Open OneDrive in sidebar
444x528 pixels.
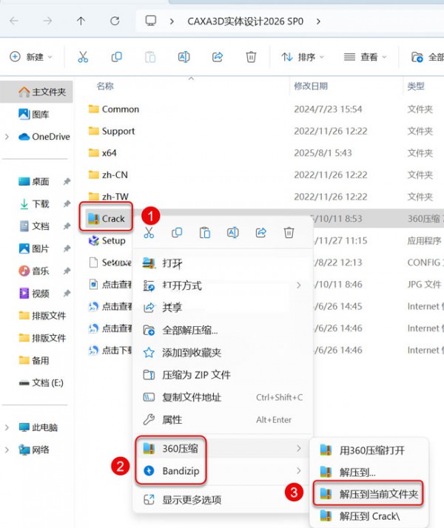[44, 137]
